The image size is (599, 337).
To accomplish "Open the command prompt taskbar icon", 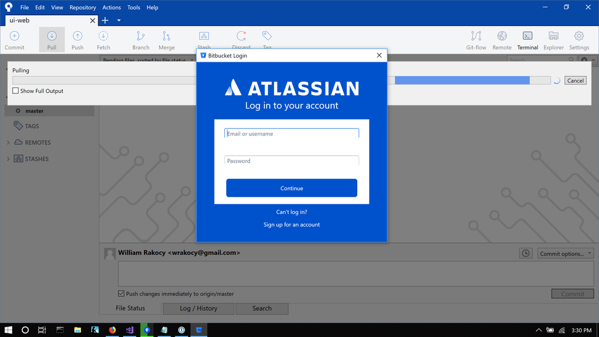I will tap(60, 330).
